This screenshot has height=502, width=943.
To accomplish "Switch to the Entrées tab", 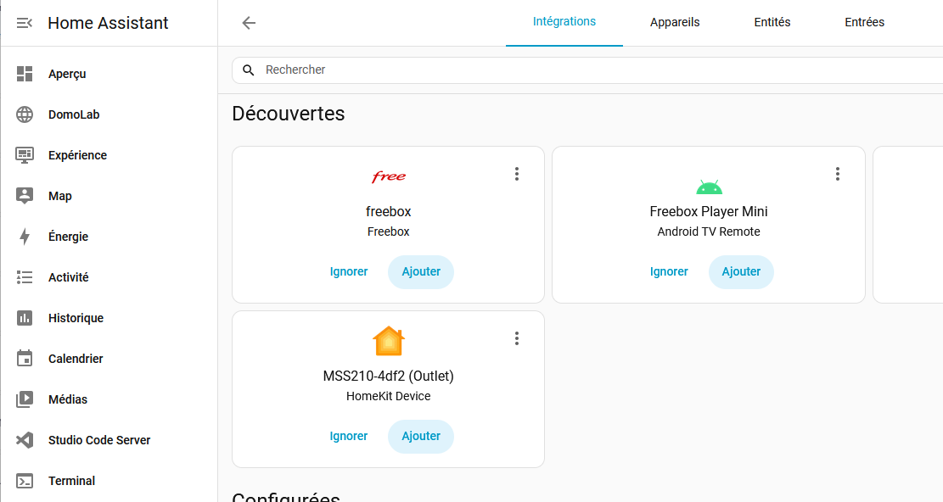I will (864, 23).
